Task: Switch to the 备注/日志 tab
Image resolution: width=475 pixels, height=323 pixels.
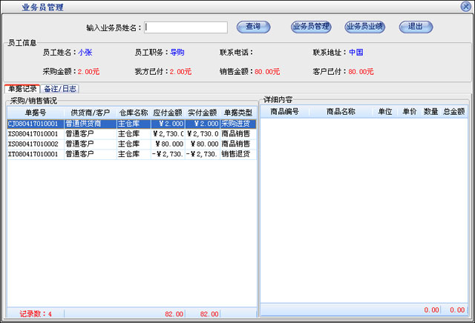Action: click(x=59, y=89)
